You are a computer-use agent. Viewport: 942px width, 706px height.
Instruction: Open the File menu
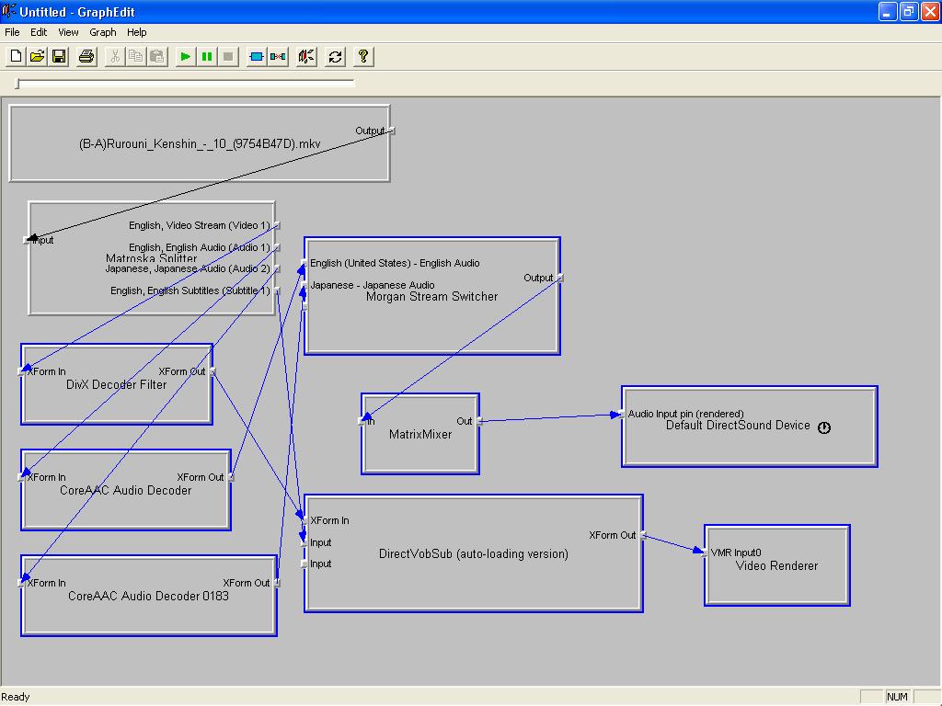point(12,32)
